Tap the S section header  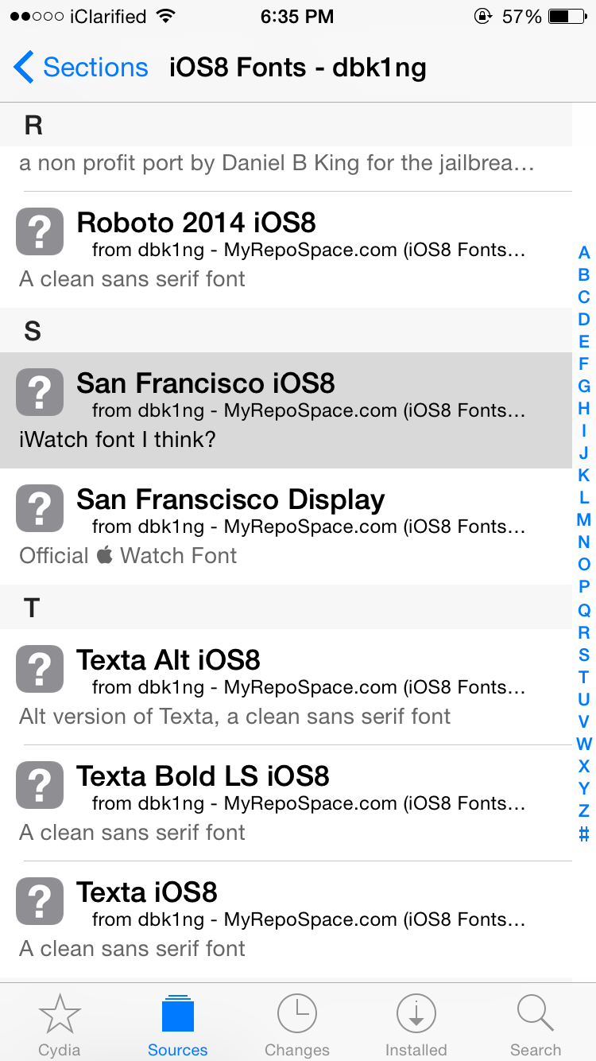[286, 331]
